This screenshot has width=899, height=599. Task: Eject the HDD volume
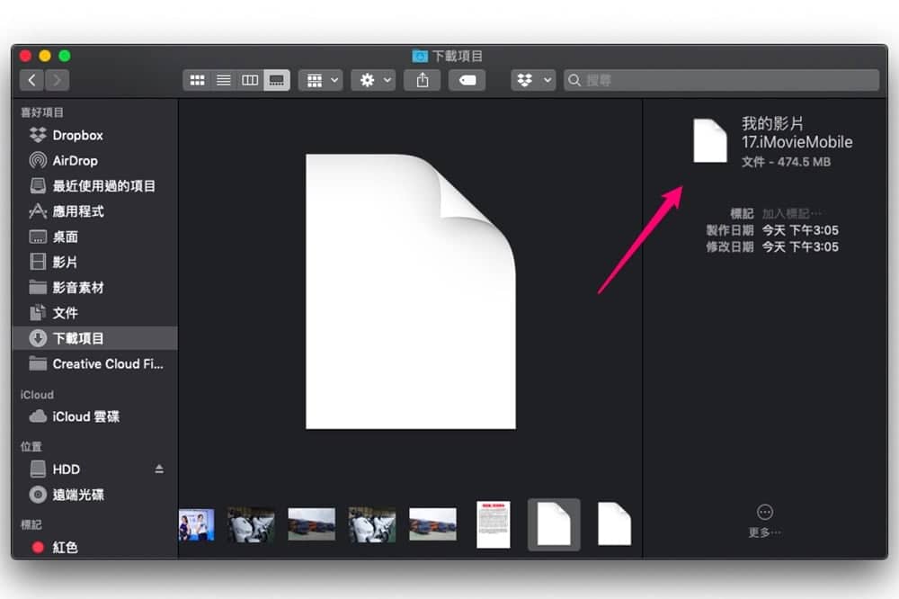[x=159, y=469]
